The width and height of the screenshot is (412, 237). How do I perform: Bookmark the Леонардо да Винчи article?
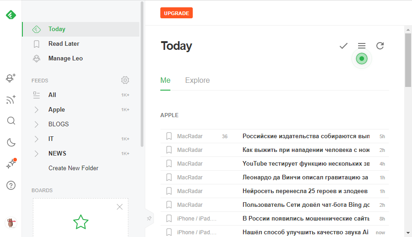tap(169, 177)
